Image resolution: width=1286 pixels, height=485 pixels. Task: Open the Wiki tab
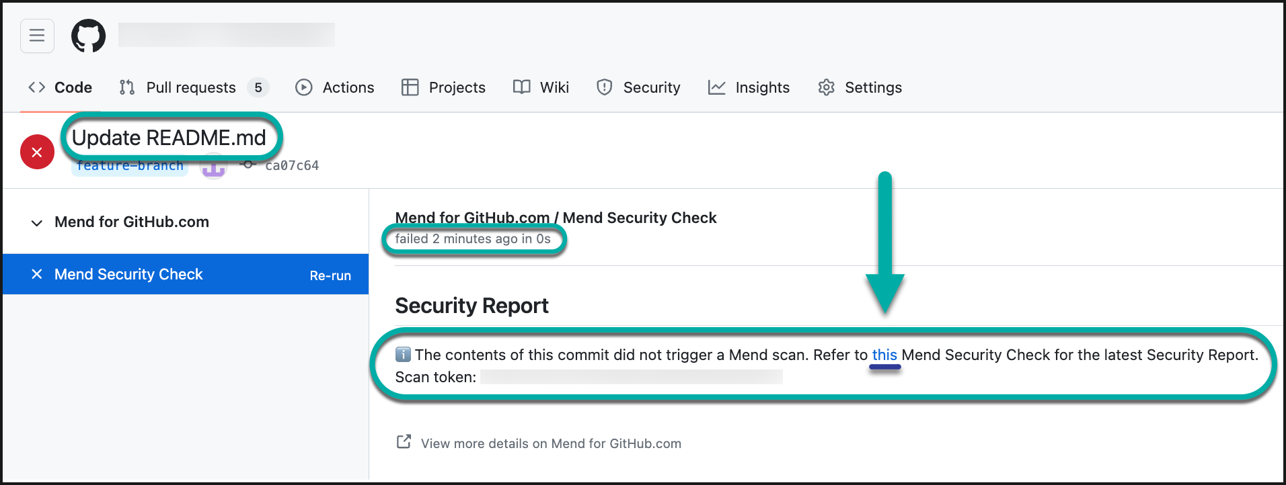[x=541, y=87]
